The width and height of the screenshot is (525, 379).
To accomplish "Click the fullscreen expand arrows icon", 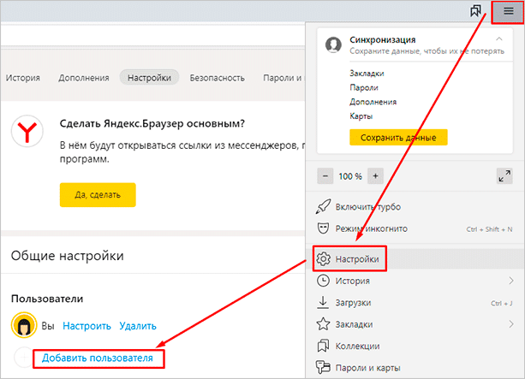I will [x=504, y=175].
